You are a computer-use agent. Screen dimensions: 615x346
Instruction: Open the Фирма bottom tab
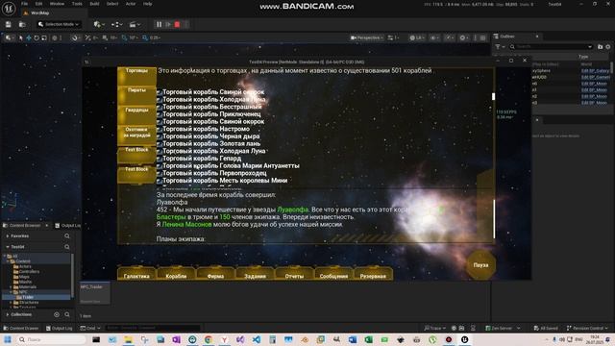coord(215,273)
